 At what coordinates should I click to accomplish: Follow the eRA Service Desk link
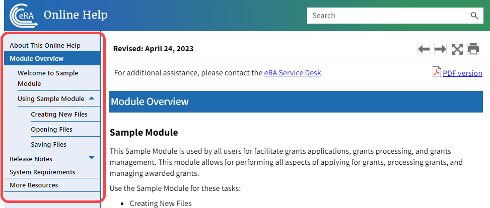(292, 73)
